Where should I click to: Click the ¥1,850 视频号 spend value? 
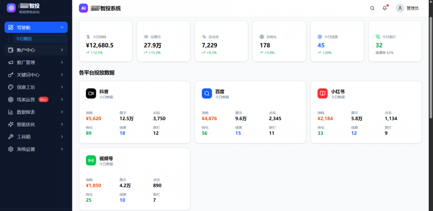[94, 186]
